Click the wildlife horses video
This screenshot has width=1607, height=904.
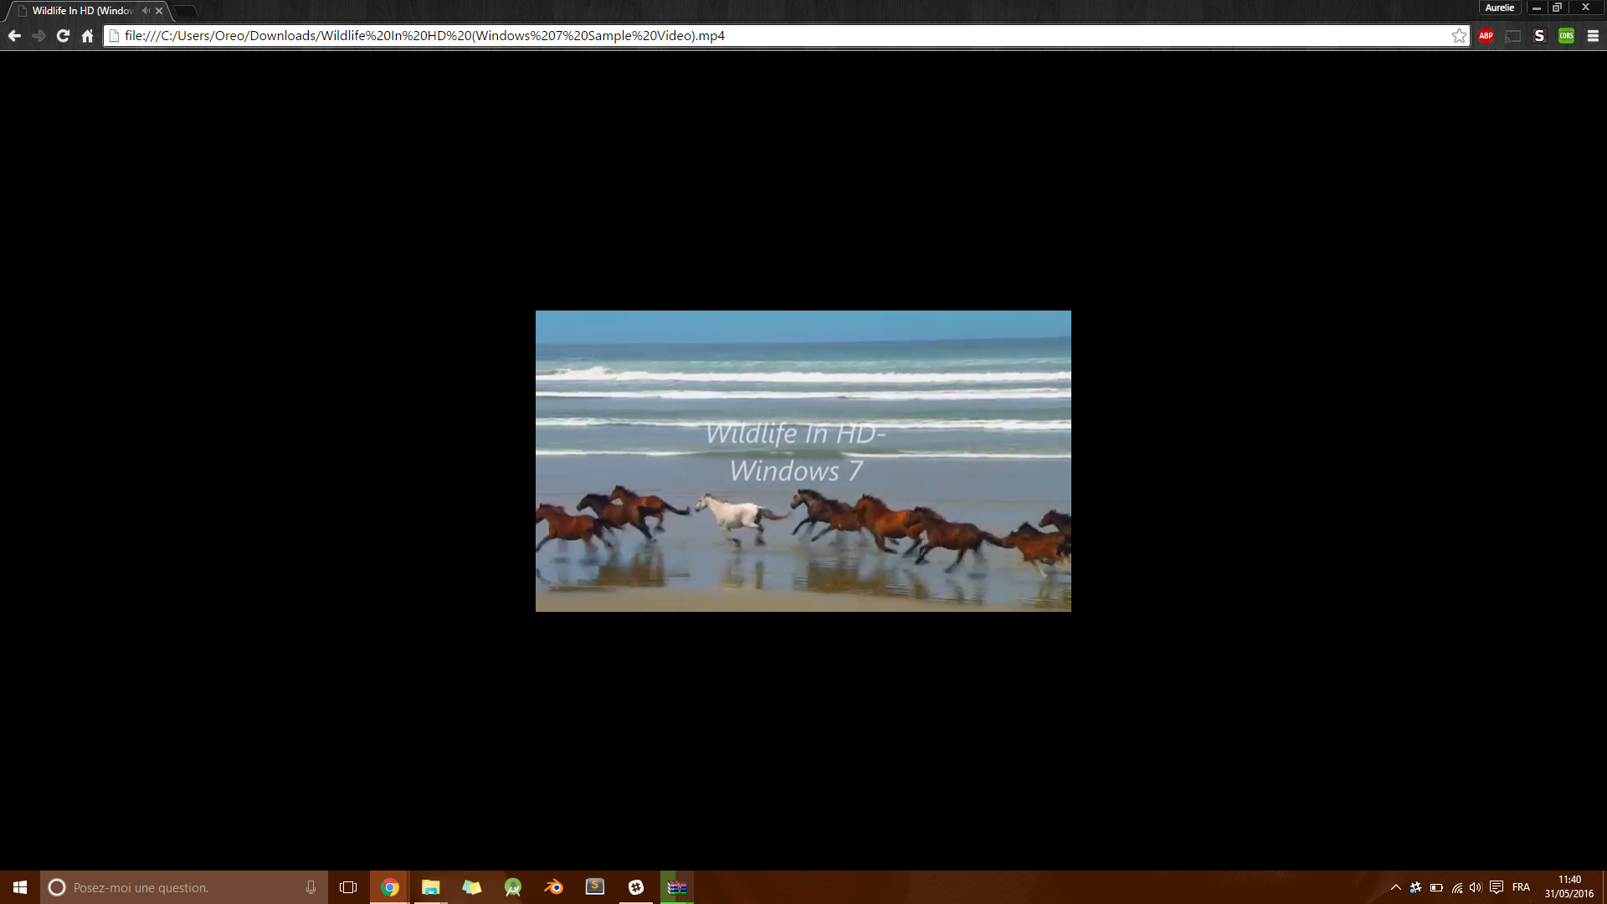803,461
